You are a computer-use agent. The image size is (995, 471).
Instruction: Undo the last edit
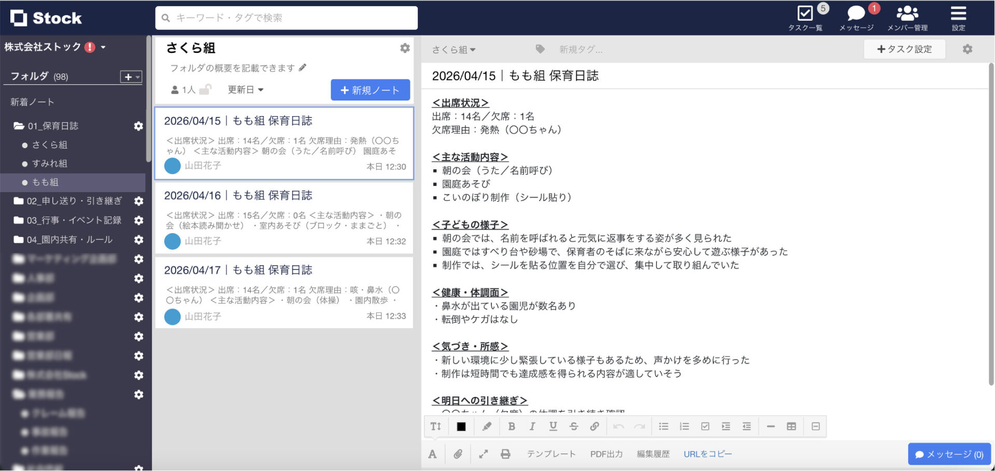point(618,426)
